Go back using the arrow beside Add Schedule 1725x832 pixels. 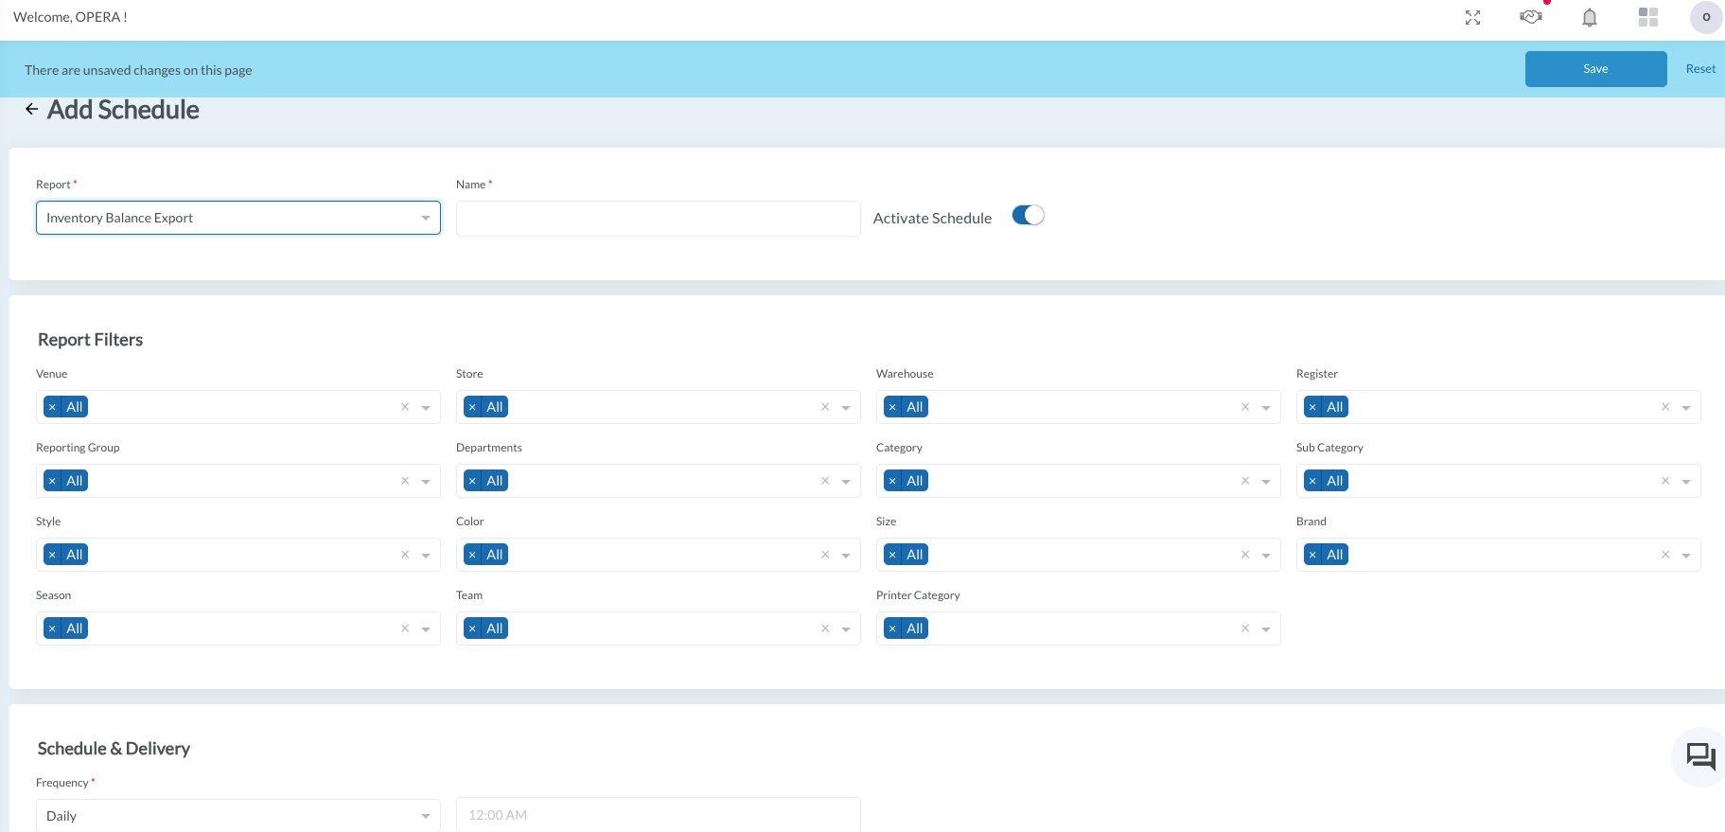[x=31, y=109]
